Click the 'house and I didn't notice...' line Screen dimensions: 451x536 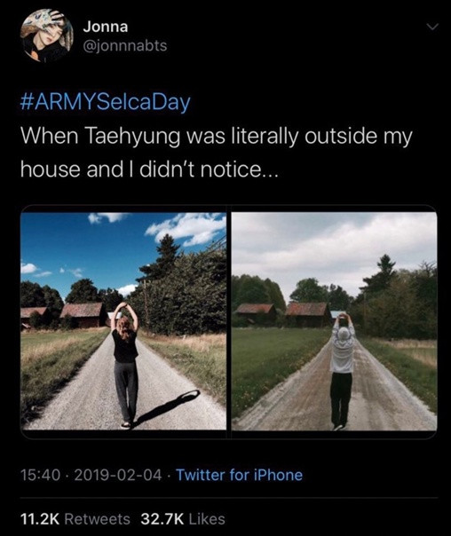(149, 169)
